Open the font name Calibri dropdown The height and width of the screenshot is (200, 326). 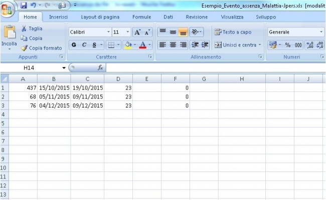[x=108, y=32]
